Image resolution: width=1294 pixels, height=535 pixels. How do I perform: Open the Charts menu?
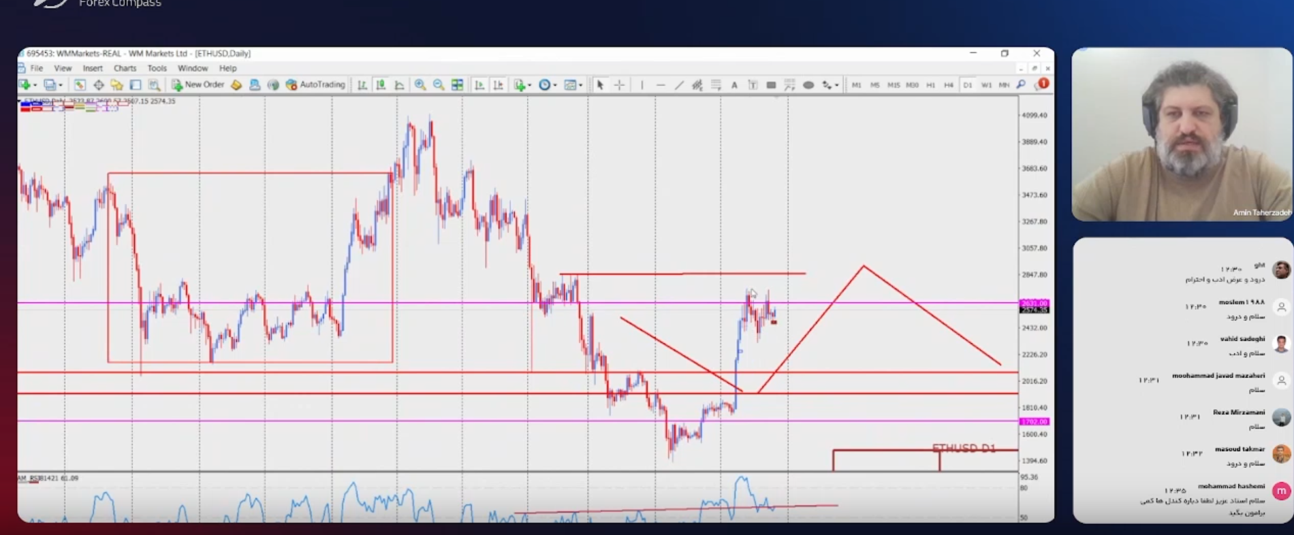click(x=125, y=69)
